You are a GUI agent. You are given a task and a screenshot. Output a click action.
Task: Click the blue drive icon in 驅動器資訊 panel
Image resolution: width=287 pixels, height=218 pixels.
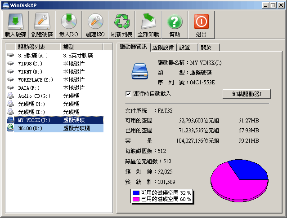click(140, 71)
